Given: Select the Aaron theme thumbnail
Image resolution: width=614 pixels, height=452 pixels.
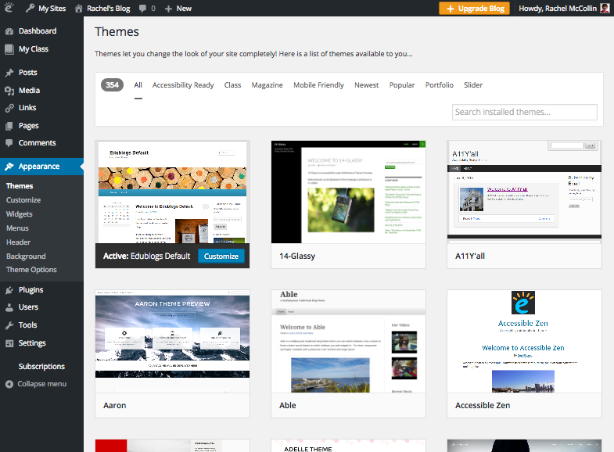Looking at the screenshot, I should (172, 341).
